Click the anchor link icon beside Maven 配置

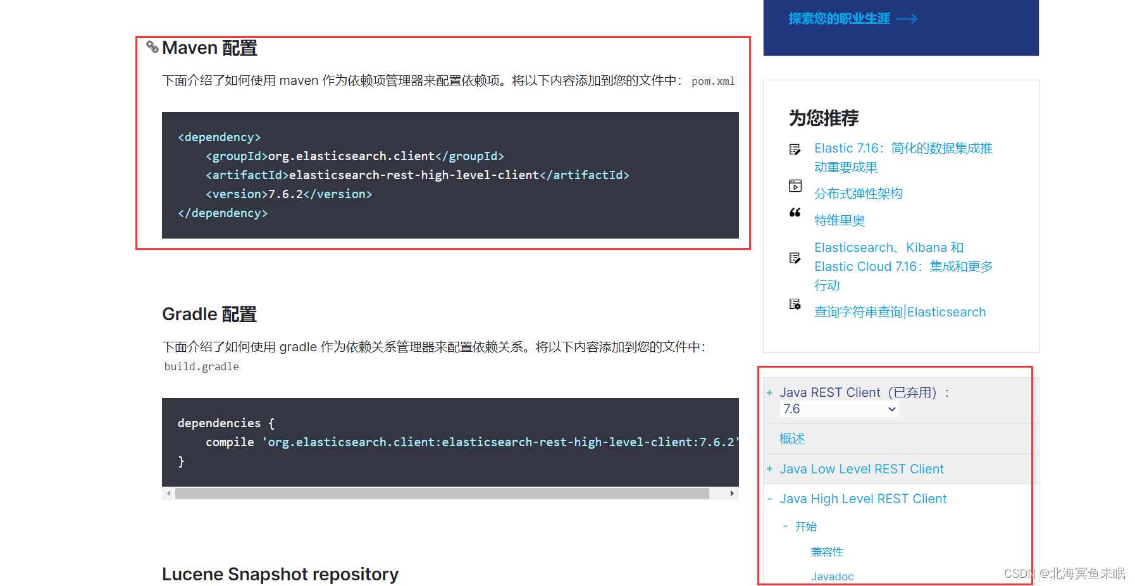pyautogui.click(x=152, y=47)
